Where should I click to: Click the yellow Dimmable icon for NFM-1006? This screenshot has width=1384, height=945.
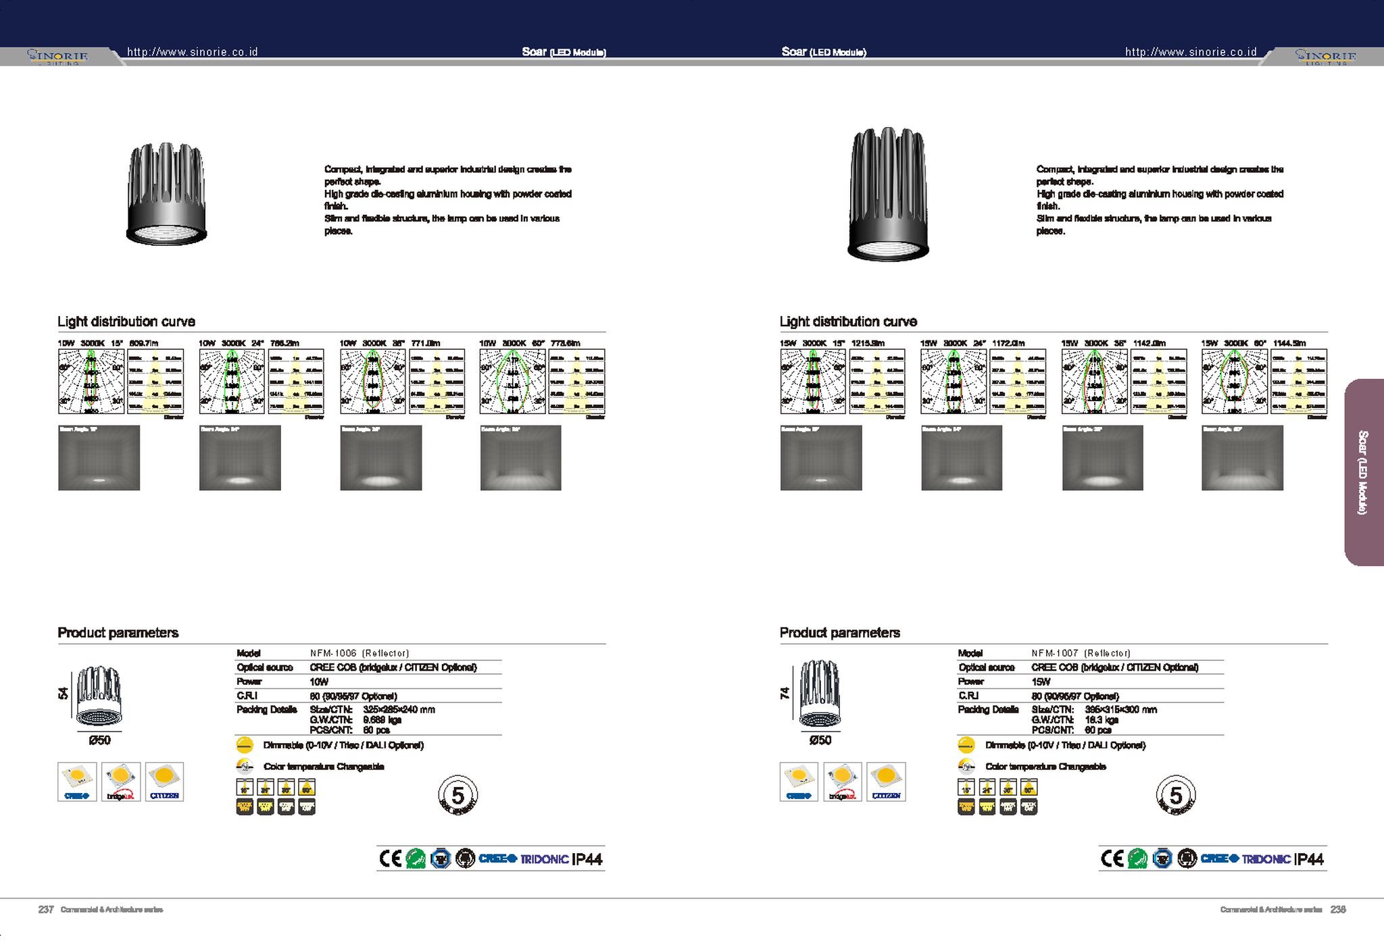click(245, 745)
